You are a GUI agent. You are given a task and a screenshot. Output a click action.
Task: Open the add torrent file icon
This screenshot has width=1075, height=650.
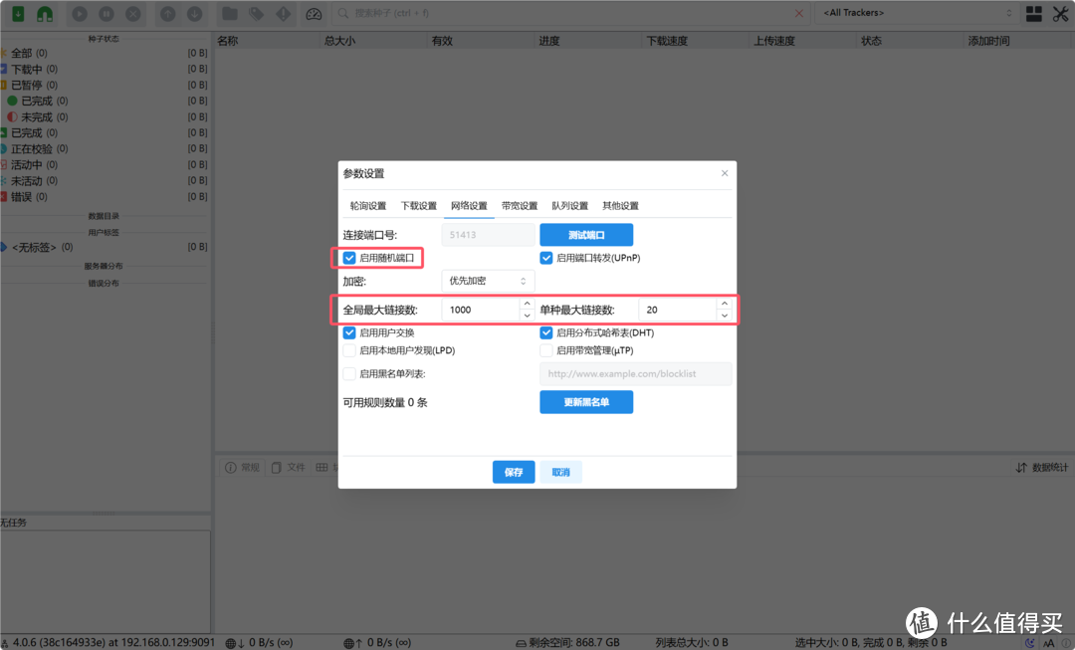tap(18, 14)
